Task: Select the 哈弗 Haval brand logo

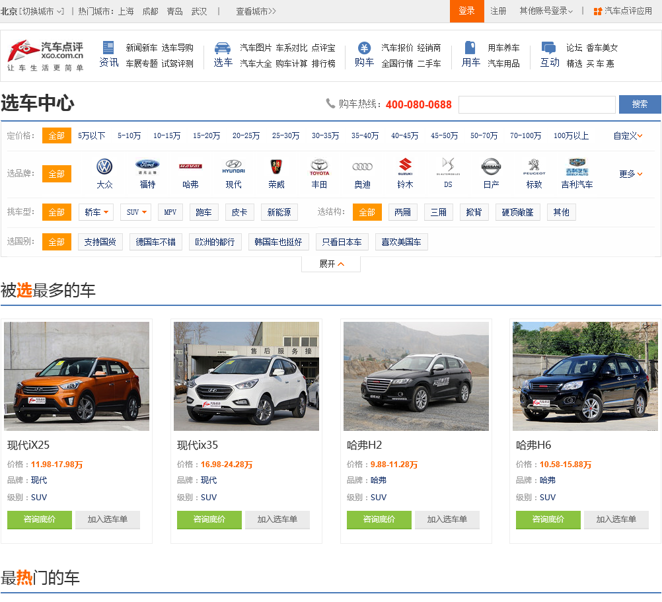Action: pyautogui.click(x=190, y=167)
